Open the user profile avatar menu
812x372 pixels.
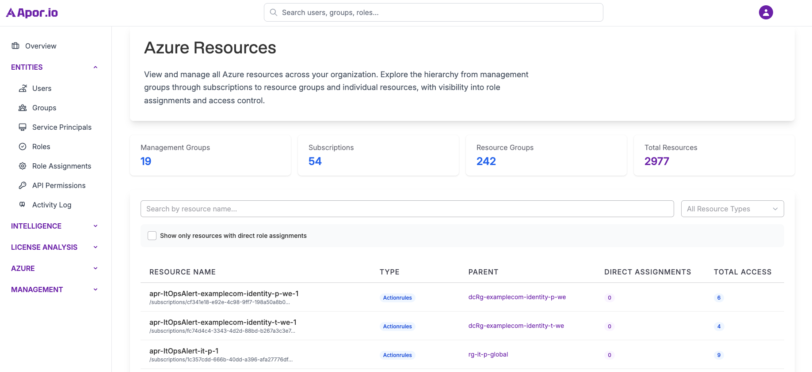point(766,12)
